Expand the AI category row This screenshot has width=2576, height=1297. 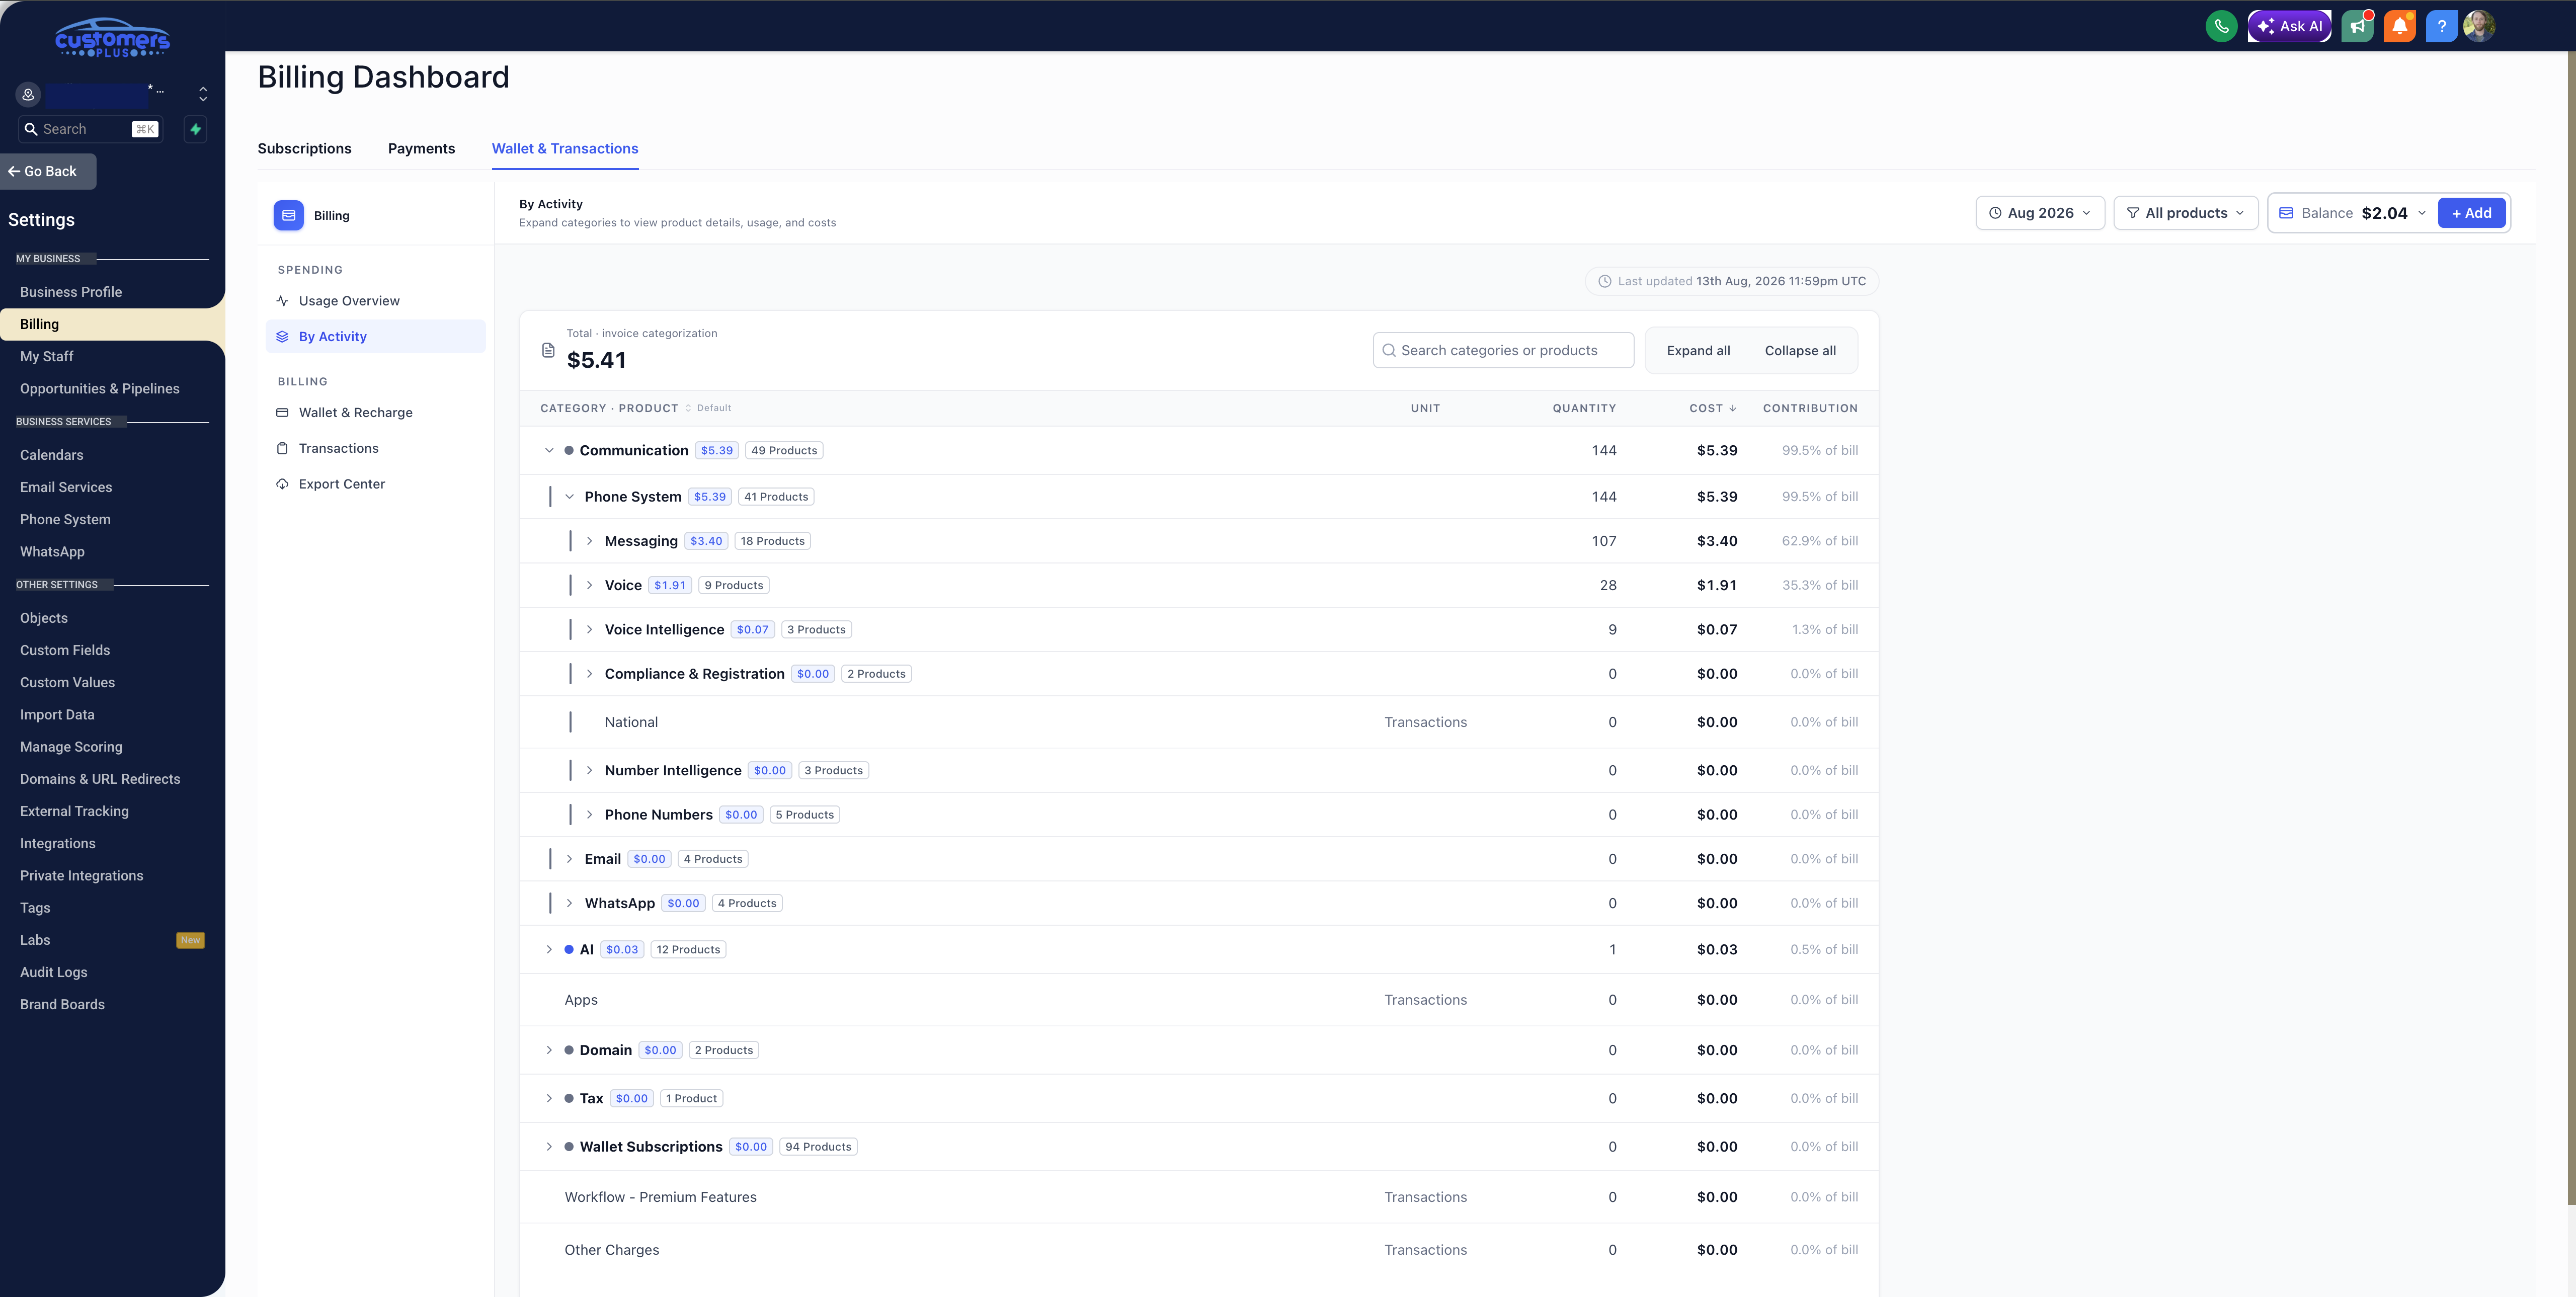(x=549, y=950)
